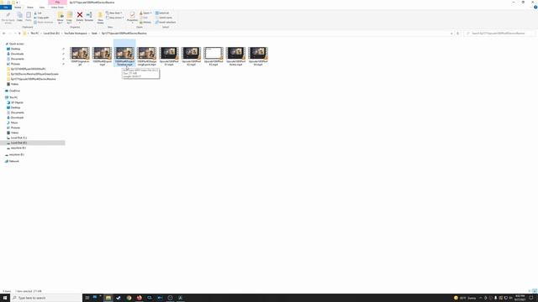Switch to the Share ribbon tab
This screenshot has width=538, height=302.
click(30, 8)
